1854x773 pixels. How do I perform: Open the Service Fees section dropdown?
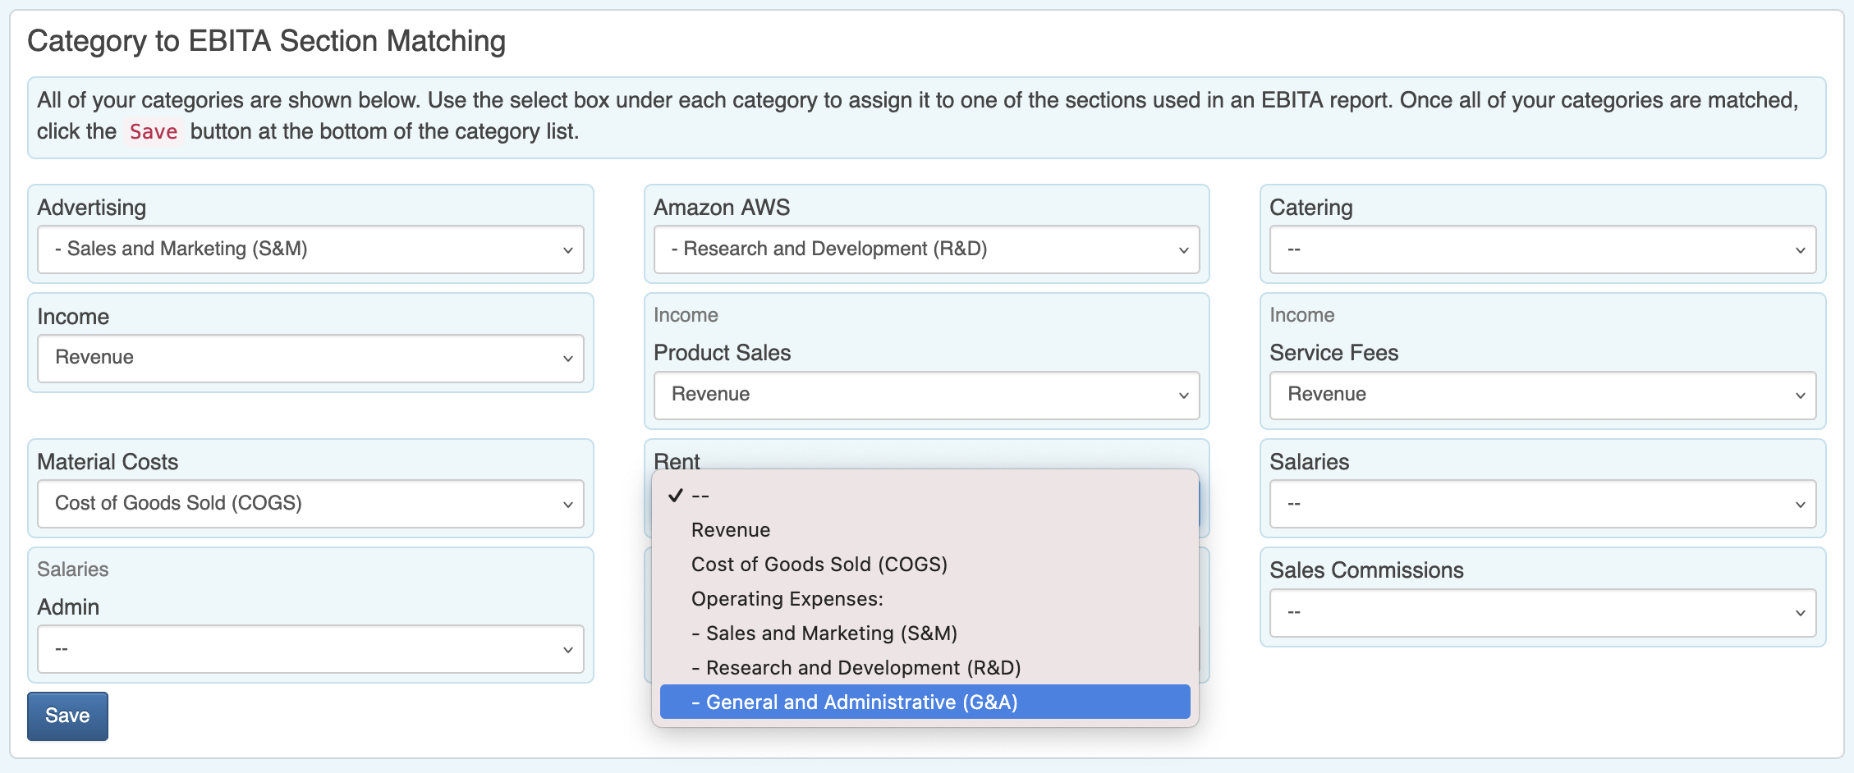pyautogui.click(x=1543, y=395)
